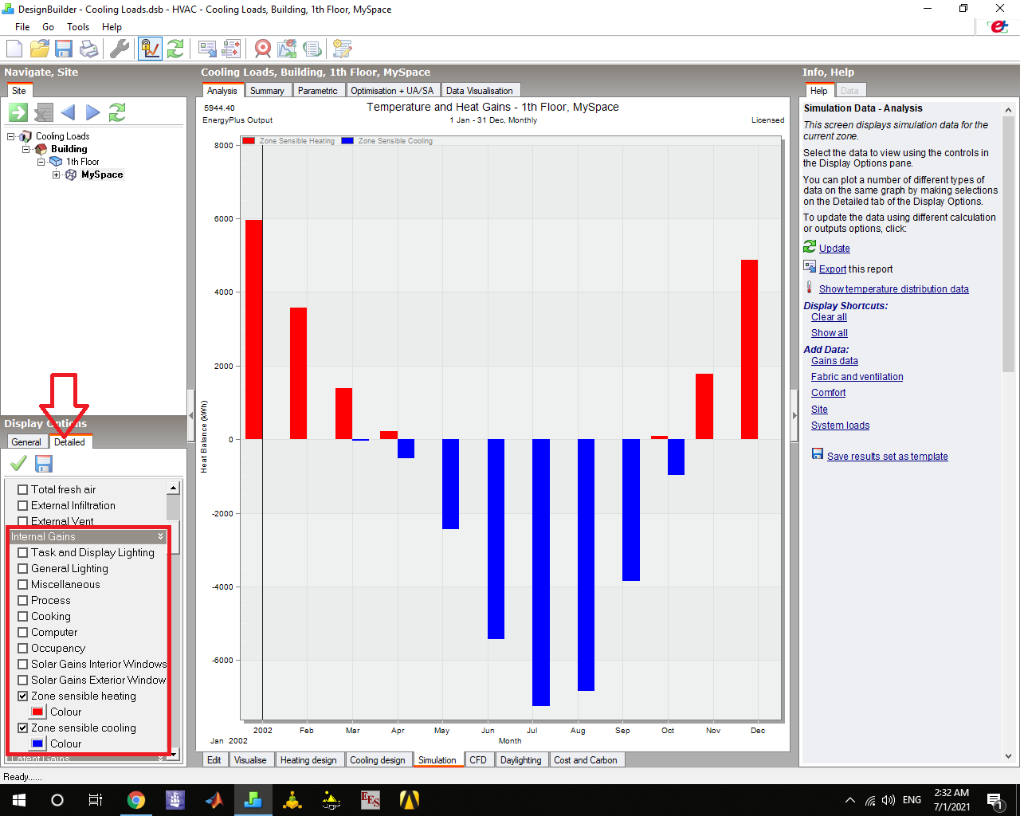Collapse the Building tree node
Viewport: 1020px width, 816px height.
(26, 149)
